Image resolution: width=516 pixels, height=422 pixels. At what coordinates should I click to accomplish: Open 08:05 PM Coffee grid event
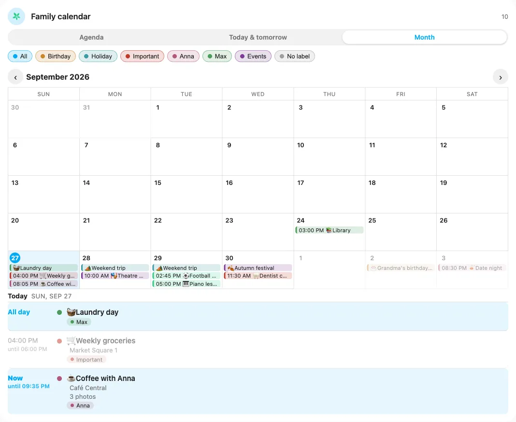[44, 284]
